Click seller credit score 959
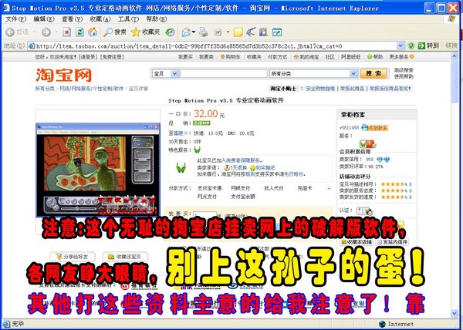 370,160
